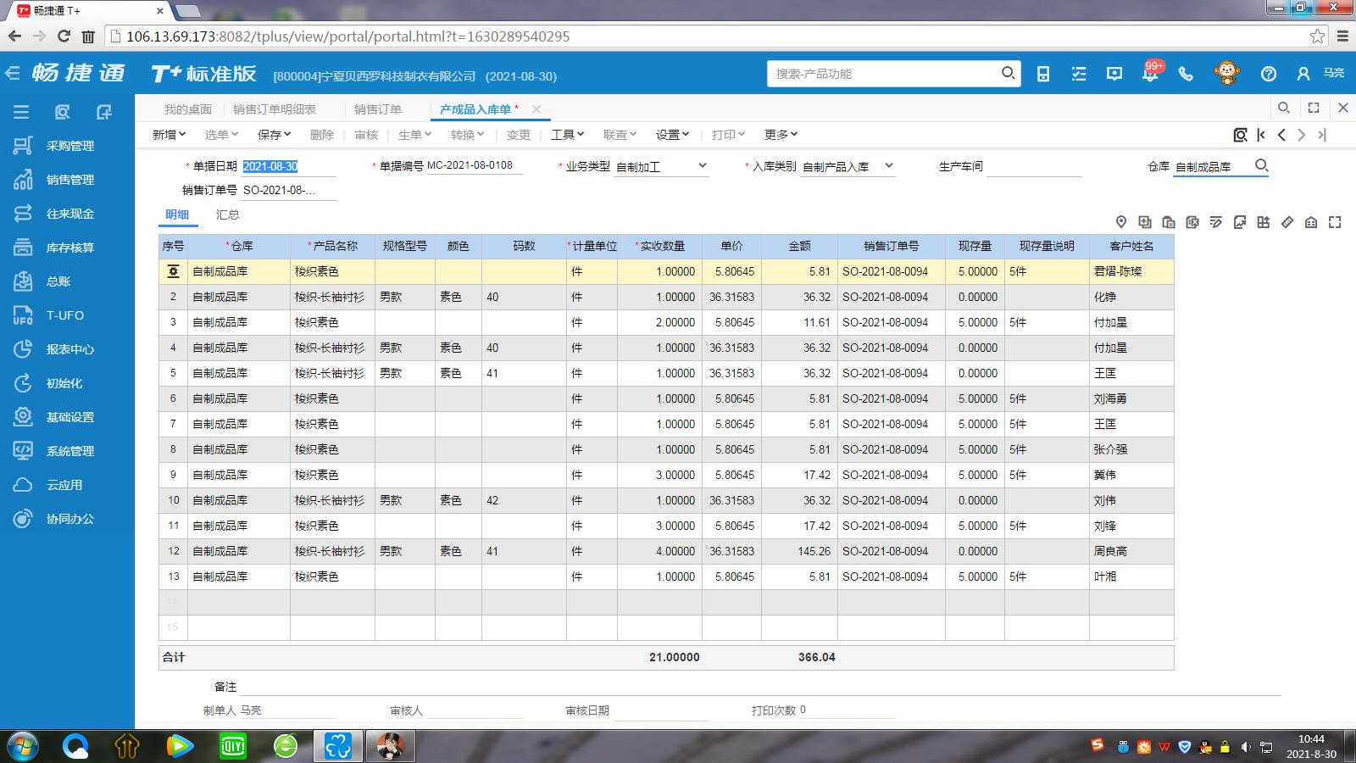
Task: Select the 产成品入库单 tab
Action: coord(475,109)
